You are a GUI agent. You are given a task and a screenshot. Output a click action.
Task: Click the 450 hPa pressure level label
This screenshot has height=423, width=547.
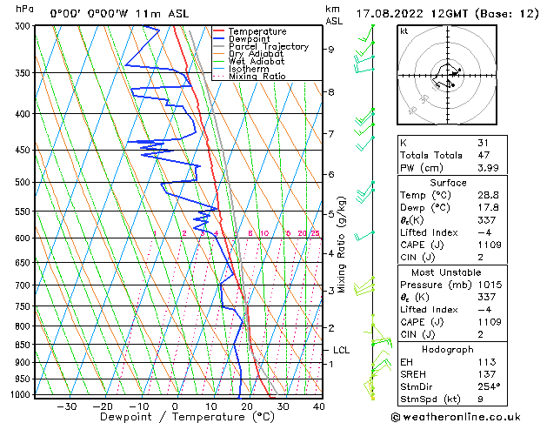[24, 150]
